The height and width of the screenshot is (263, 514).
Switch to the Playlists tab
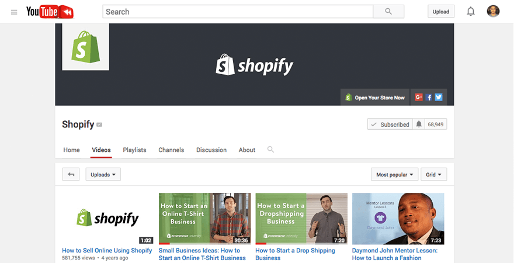point(134,150)
